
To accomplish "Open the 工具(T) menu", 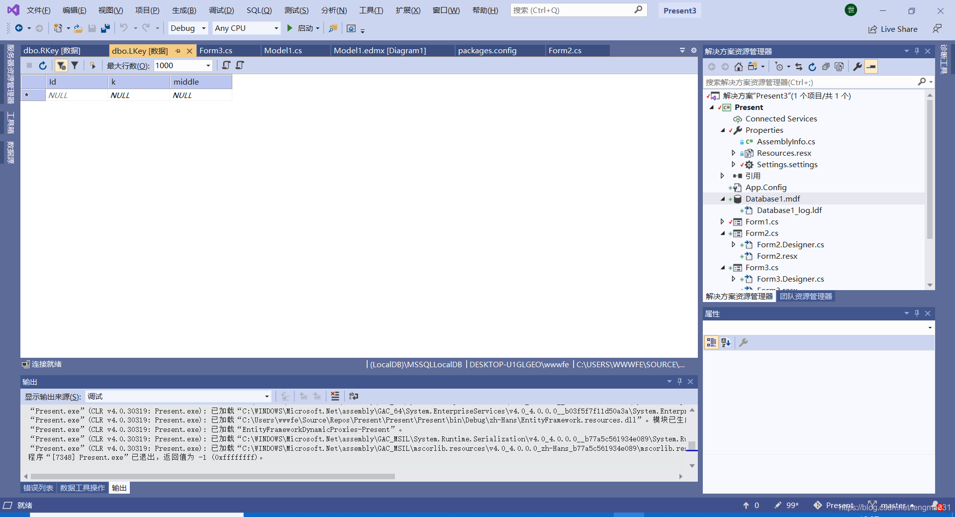I will (371, 10).
